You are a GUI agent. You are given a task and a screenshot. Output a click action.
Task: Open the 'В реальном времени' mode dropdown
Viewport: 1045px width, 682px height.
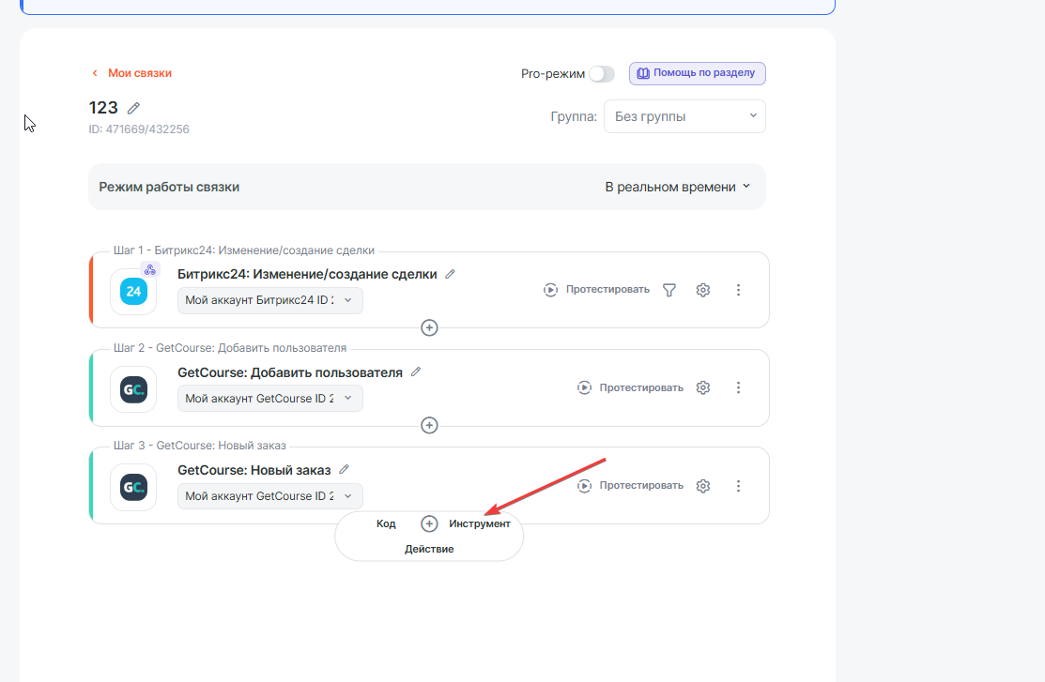coord(677,187)
